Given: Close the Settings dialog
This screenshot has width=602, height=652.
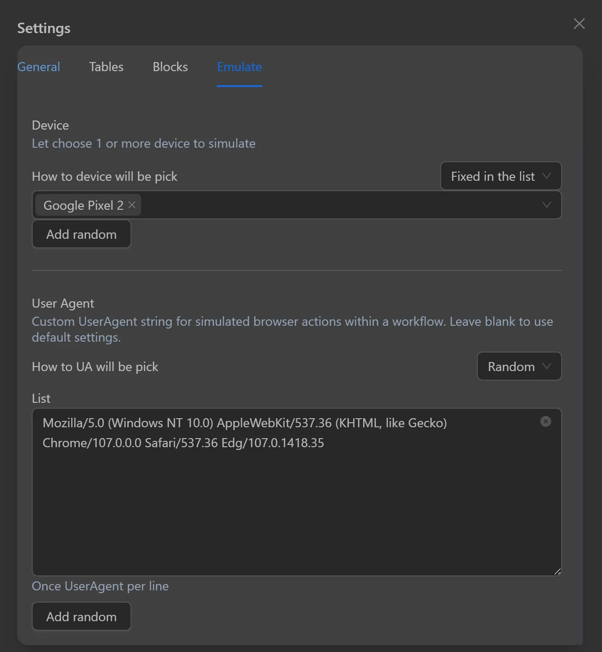Looking at the screenshot, I should pyautogui.click(x=579, y=24).
